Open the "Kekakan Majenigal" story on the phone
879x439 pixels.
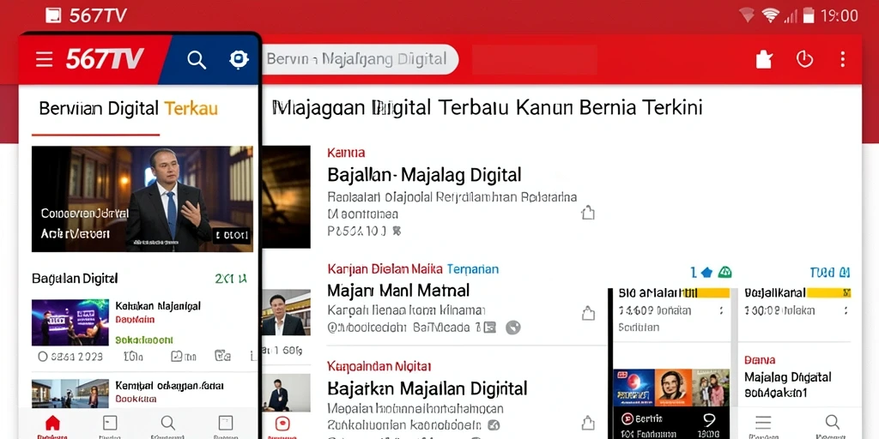point(158,306)
